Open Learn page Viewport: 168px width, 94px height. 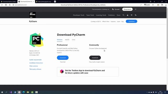point(118,21)
